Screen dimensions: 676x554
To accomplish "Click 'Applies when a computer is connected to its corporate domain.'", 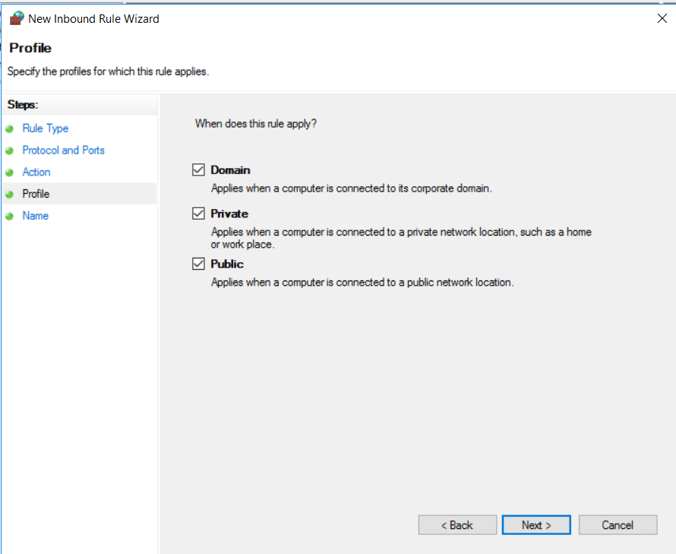I will click(x=352, y=188).
